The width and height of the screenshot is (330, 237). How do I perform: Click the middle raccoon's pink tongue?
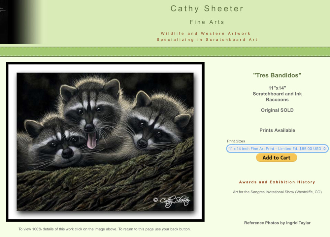[91, 141]
